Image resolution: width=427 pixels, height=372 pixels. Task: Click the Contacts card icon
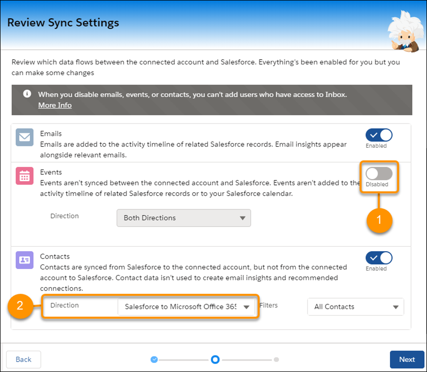tap(24, 260)
